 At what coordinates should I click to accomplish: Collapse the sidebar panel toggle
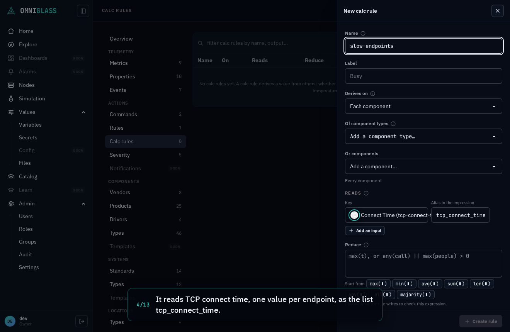83,11
